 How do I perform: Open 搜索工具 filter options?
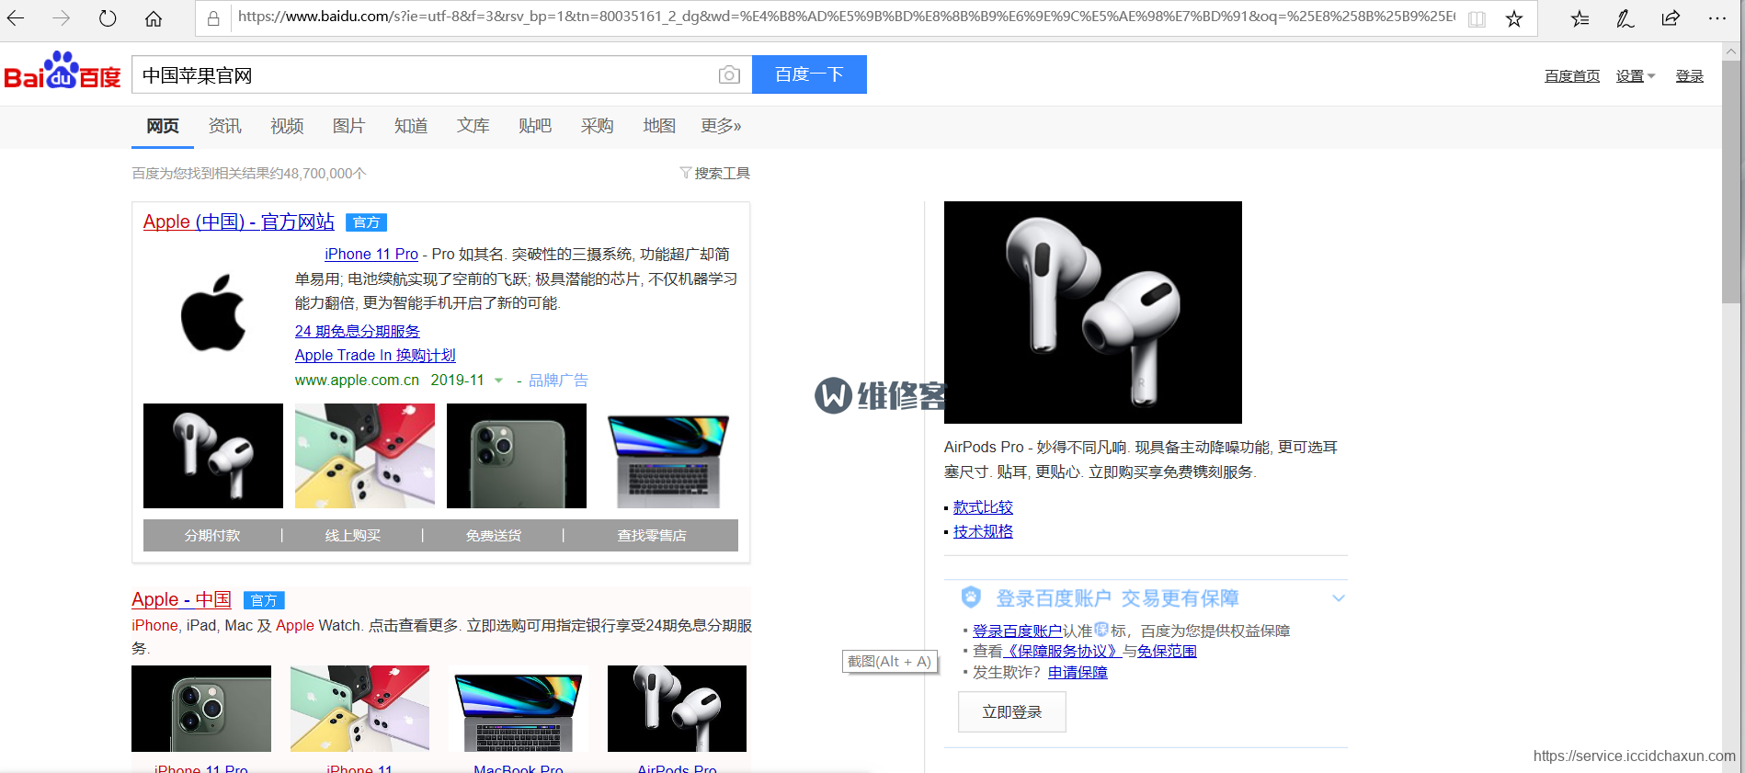coord(722,173)
